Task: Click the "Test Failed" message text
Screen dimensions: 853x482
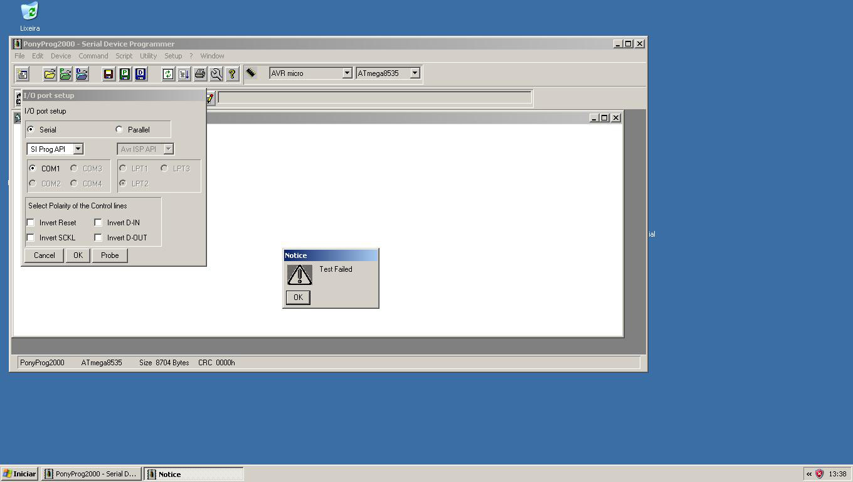Action: tap(336, 269)
